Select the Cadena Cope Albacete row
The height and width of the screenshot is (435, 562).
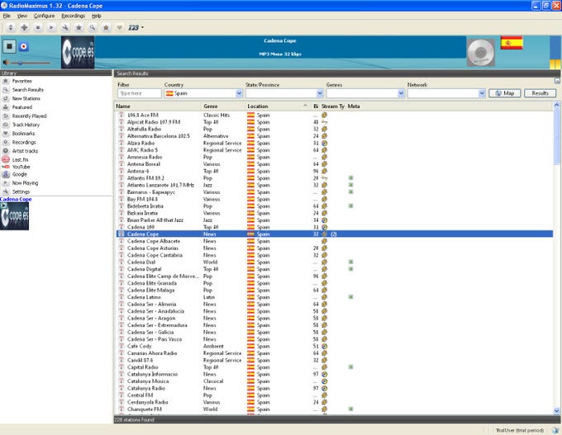click(x=335, y=241)
